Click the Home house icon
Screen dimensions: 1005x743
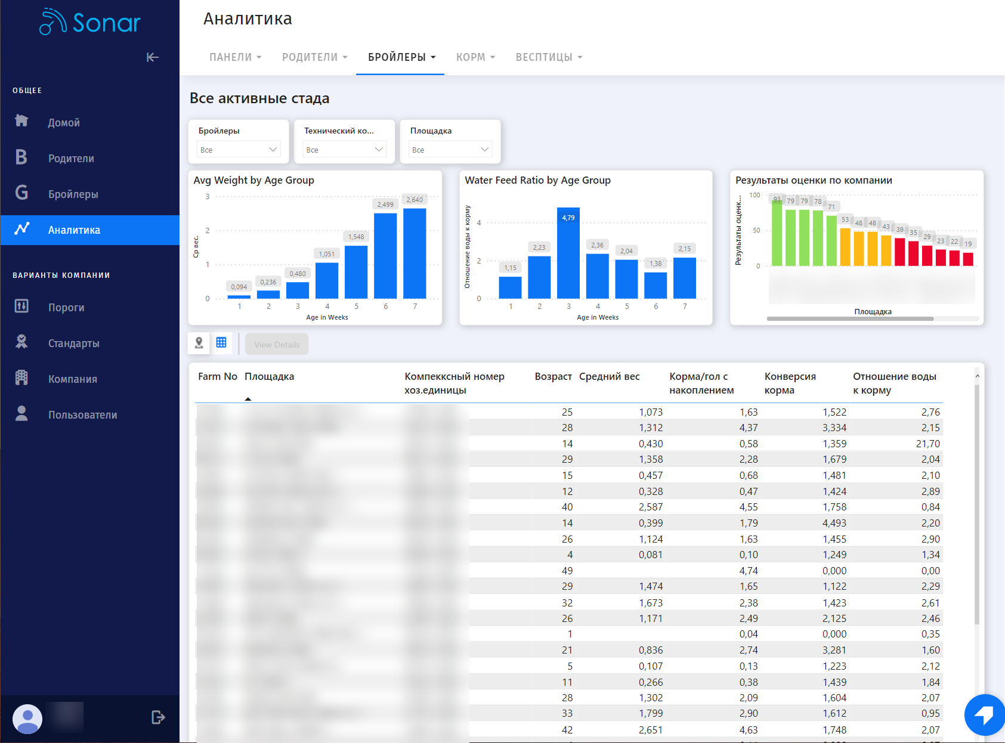(x=21, y=121)
